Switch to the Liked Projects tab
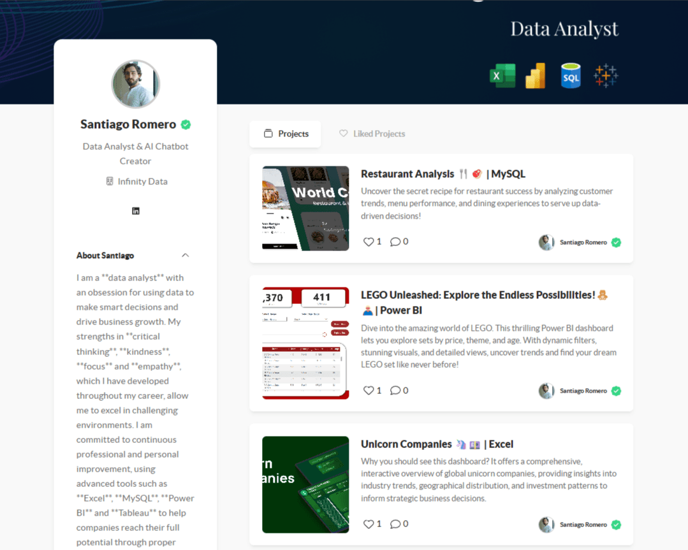The width and height of the screenshot is (688, 550). coord(372,134)
